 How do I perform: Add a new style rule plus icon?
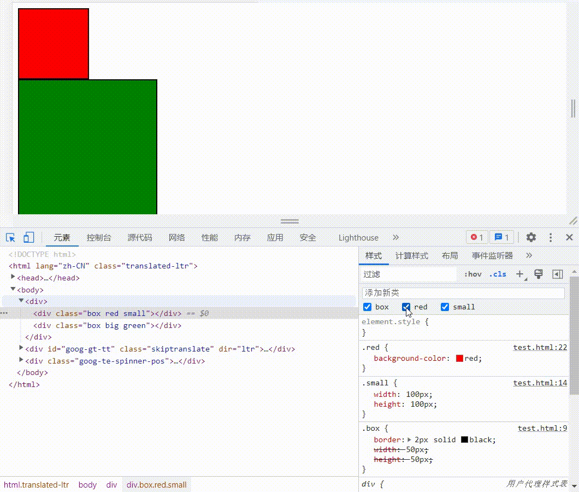click(x=520, y=274)
